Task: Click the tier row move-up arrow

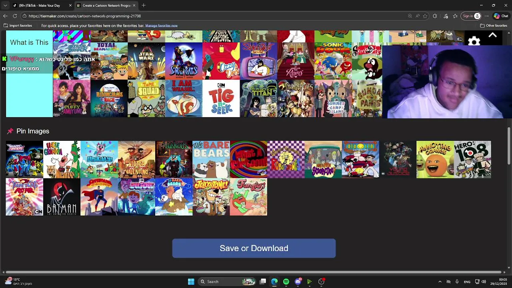Action: (x=492, y=35)
